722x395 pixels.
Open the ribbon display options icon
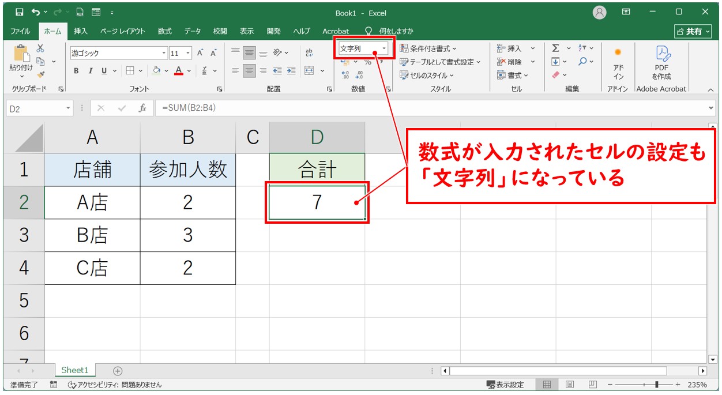click(626, 12)
